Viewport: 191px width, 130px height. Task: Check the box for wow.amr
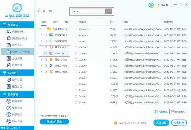[x=76, y=35]
